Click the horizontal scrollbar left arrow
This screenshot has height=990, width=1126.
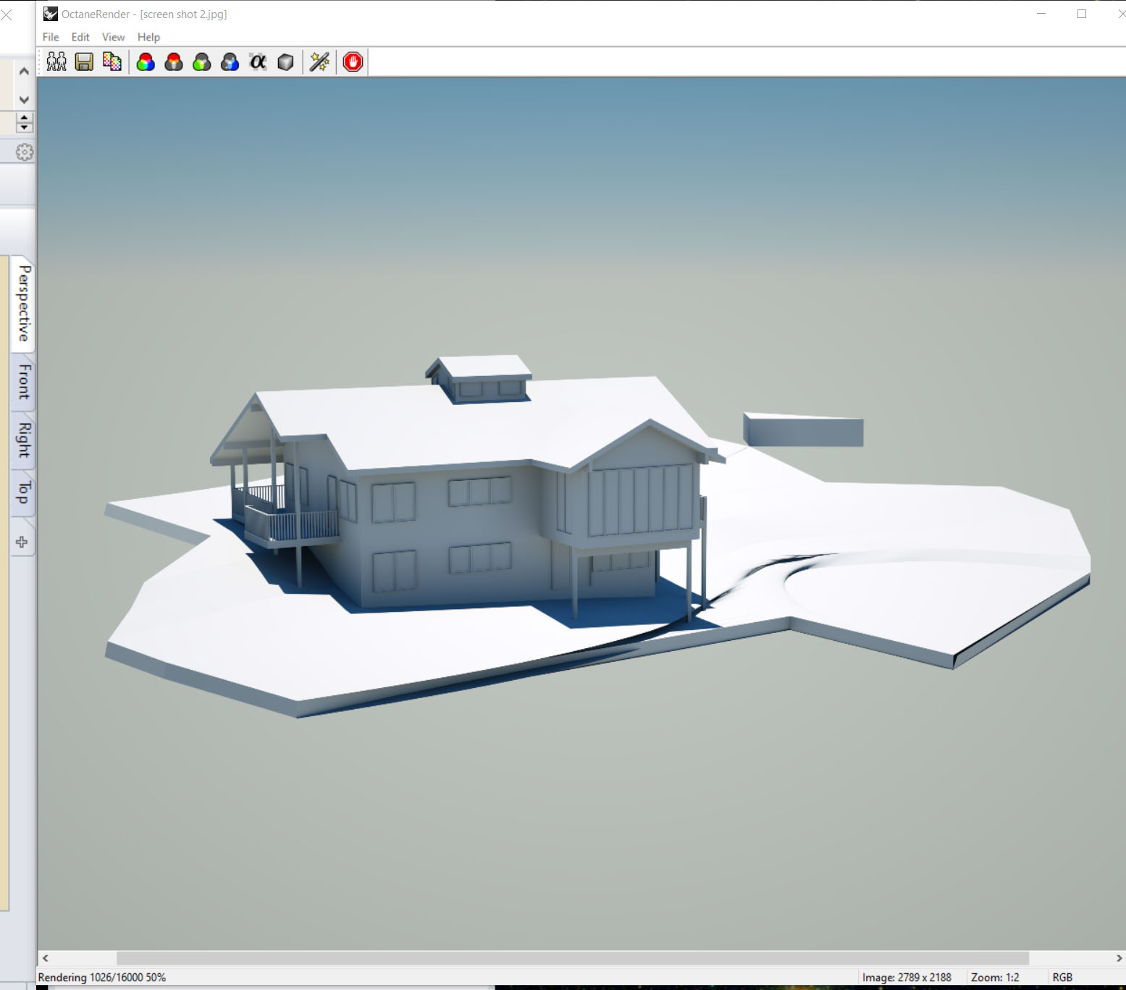pyautogui.click(x=45, y=958)
